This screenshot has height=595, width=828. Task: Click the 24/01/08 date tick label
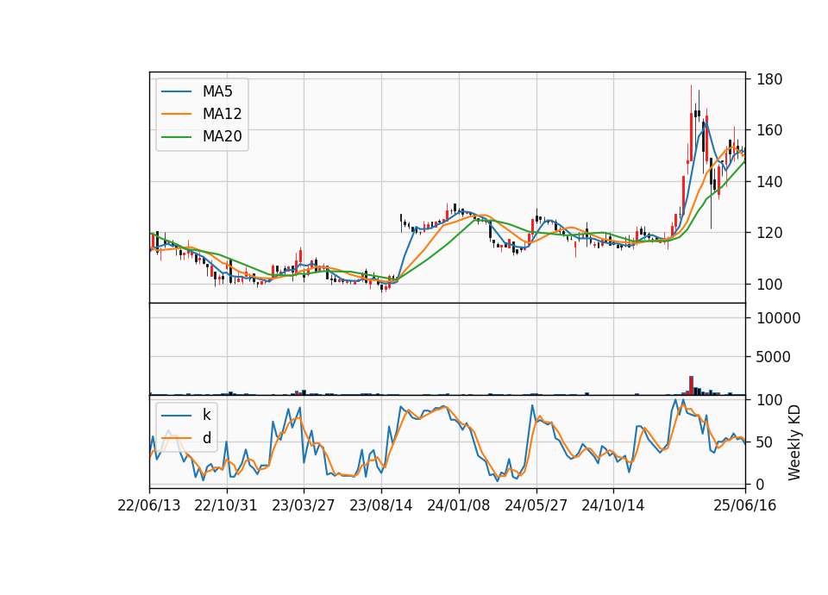coord(458,505)
